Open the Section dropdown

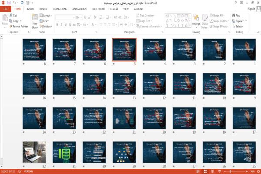click(x=46, y=27)
